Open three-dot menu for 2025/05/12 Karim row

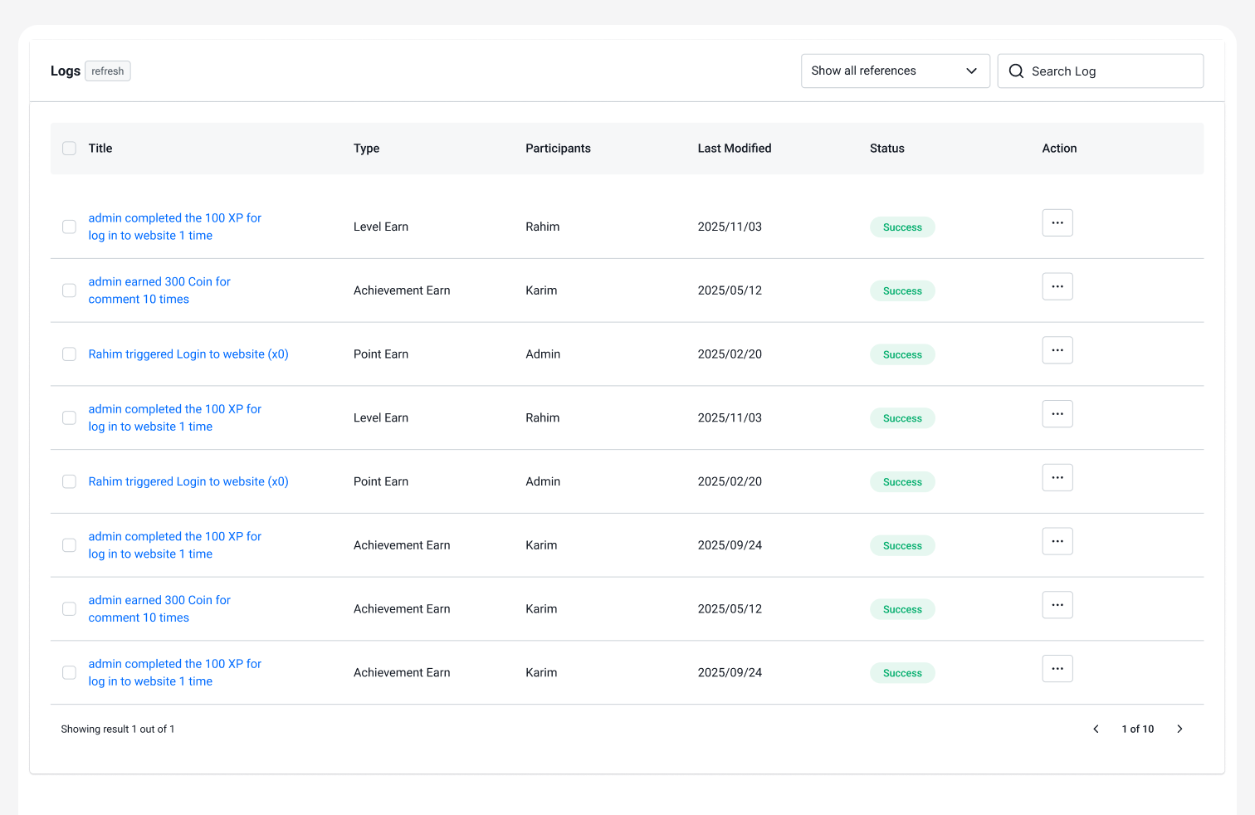(x=1057, y=287)
